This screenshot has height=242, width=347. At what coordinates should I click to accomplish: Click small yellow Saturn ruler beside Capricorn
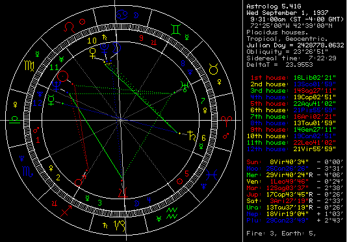[105, 225]
